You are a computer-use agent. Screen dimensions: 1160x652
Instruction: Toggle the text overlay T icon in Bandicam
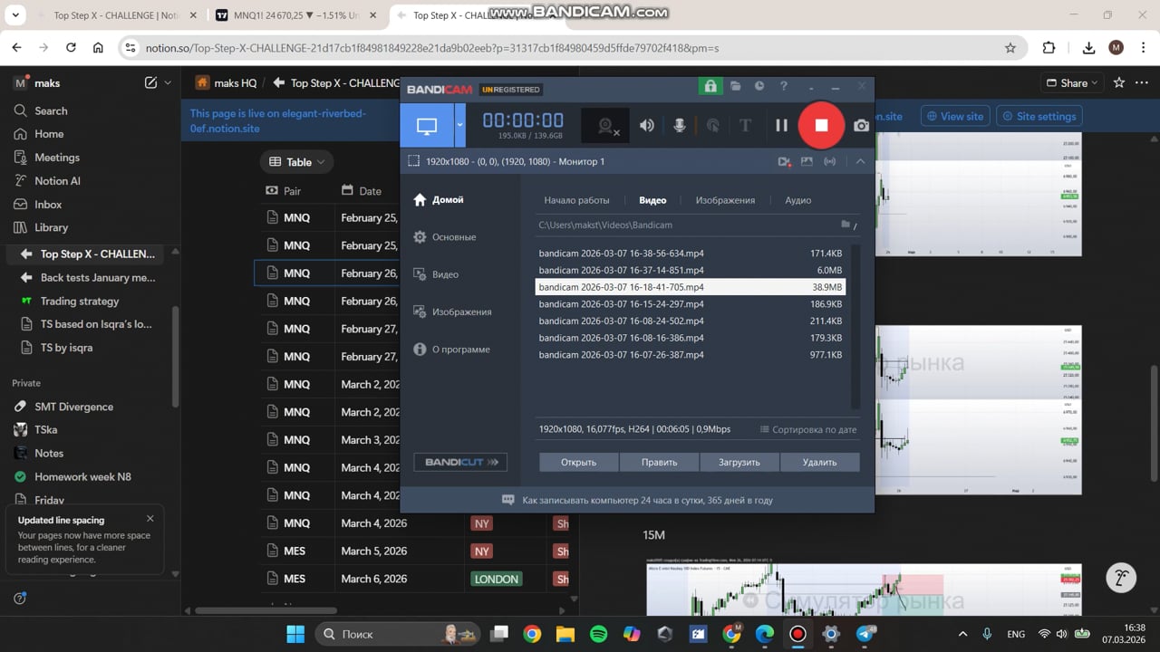click(745, 126)
